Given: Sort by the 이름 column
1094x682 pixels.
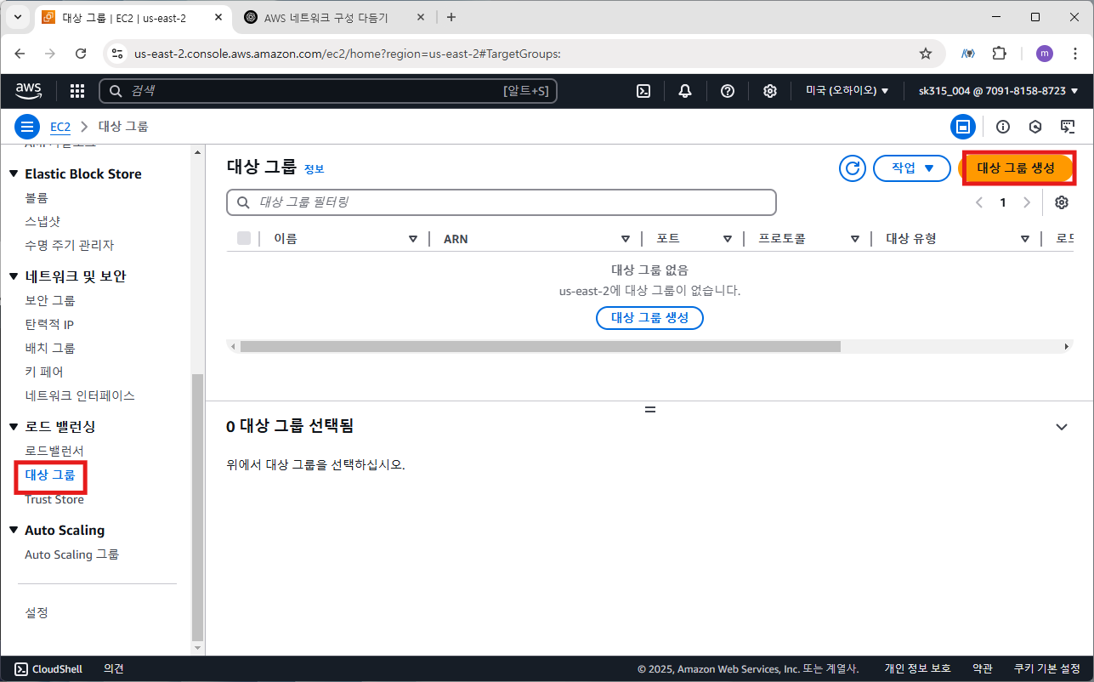Looking at the screenshot, I should tap(413, 239).
